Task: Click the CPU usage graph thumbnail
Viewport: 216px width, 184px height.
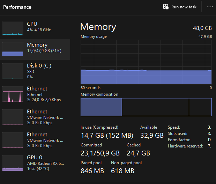Action: (13, 28)
